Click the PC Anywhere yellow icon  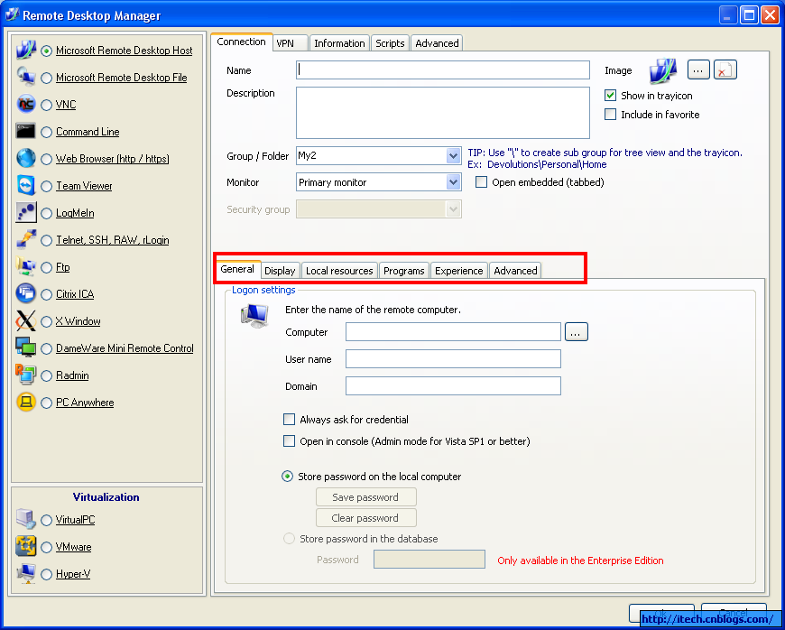coord(26,402)
